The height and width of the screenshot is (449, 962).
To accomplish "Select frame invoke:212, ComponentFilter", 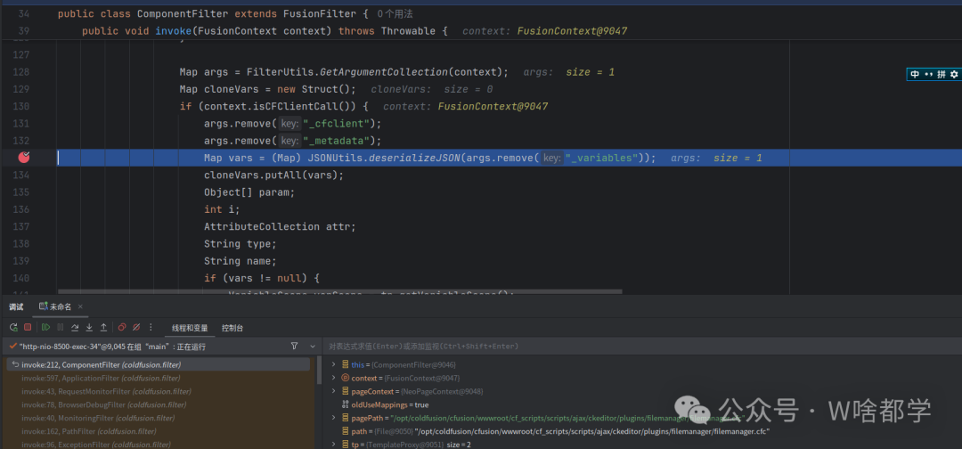I will pyautogui.click(x=159, y=364).
